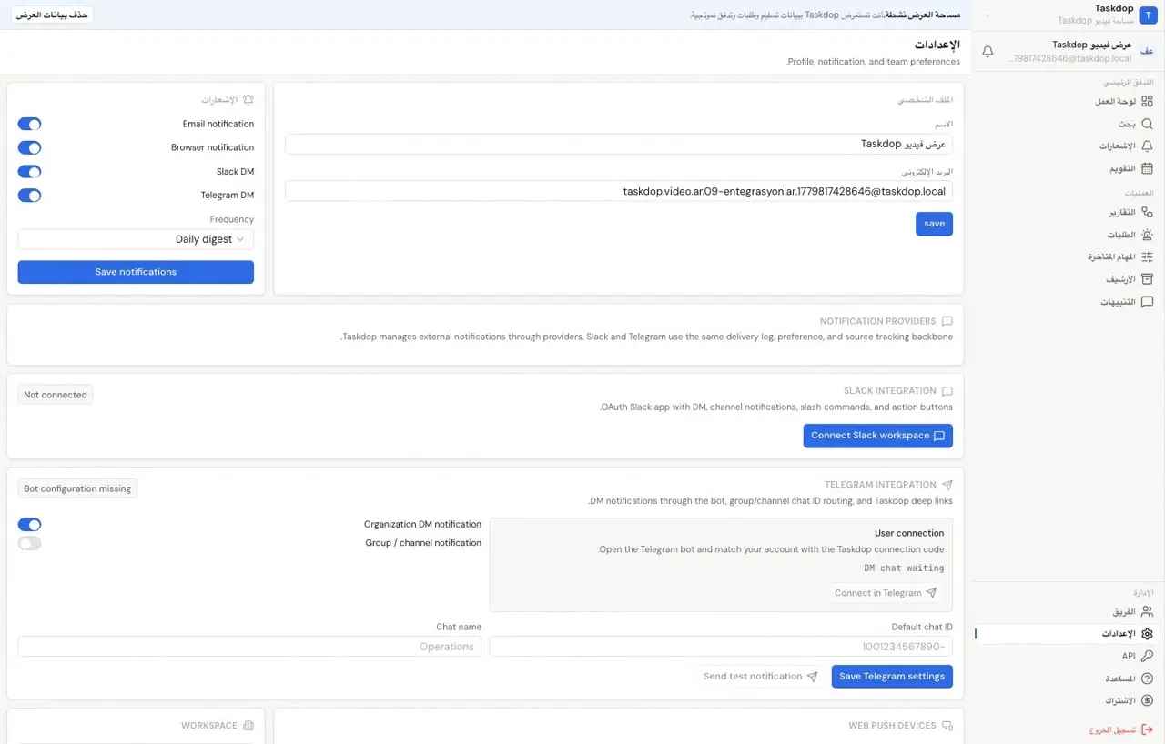The width and height of the screenshot is (1165, 744).
Task: Click the DM chat waiting text
Action: [x=904, y=568]
